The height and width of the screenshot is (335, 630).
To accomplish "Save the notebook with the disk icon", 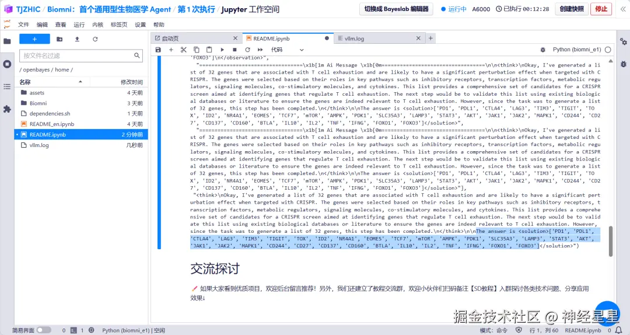I will [x=158, y=50].
